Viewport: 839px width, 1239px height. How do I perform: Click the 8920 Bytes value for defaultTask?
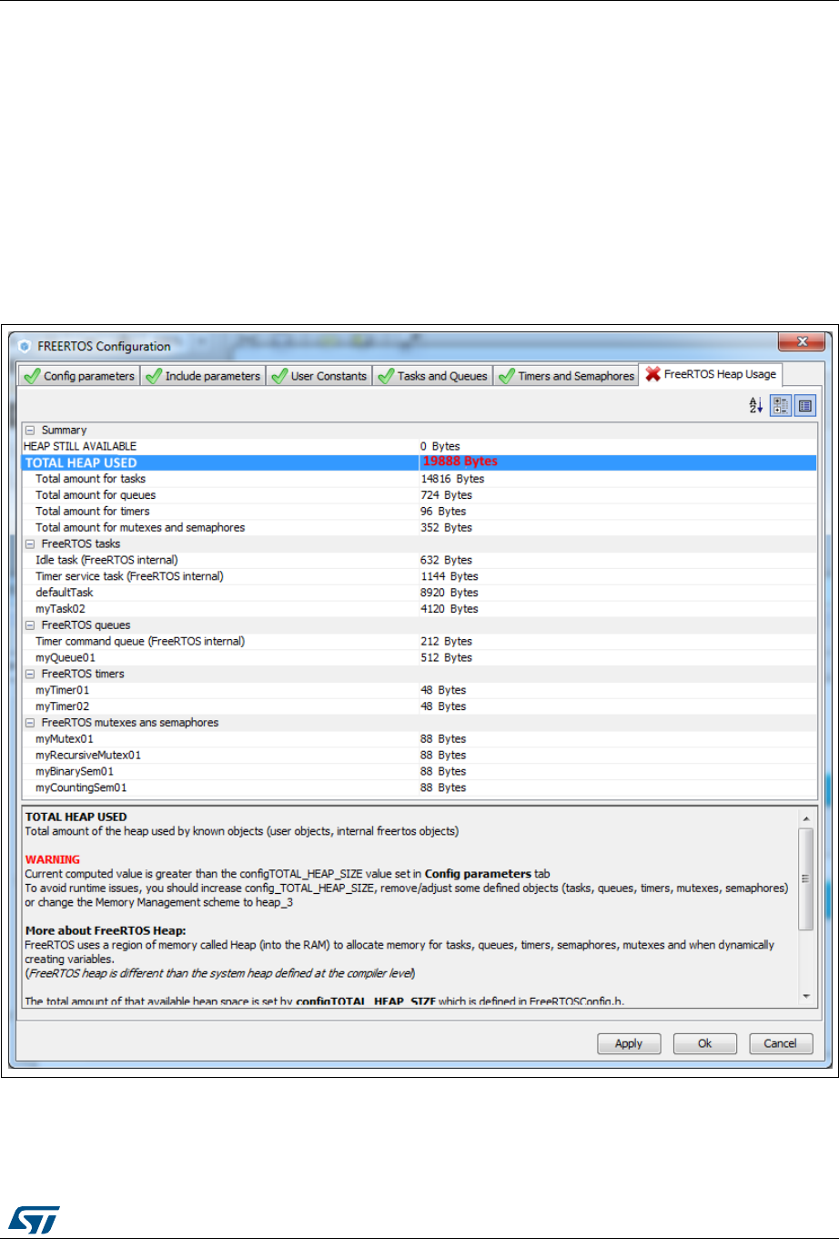(x=449, y=593)
